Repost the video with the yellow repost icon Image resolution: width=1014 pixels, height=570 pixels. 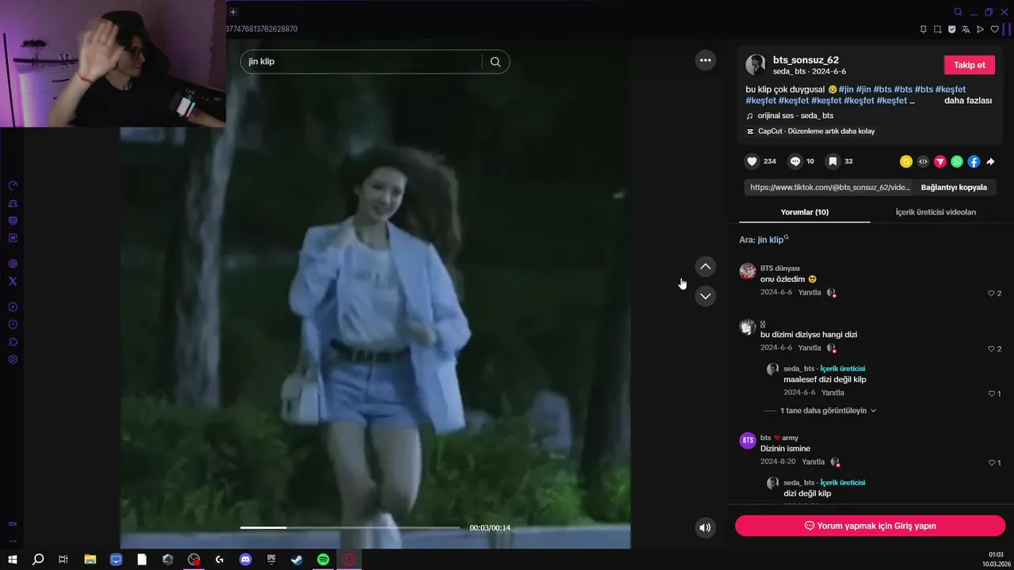(x=906, y=161)
